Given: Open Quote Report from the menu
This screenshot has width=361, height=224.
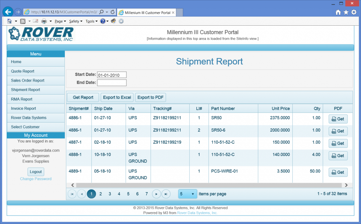Looking at the screenshot, I should [36, 71].
